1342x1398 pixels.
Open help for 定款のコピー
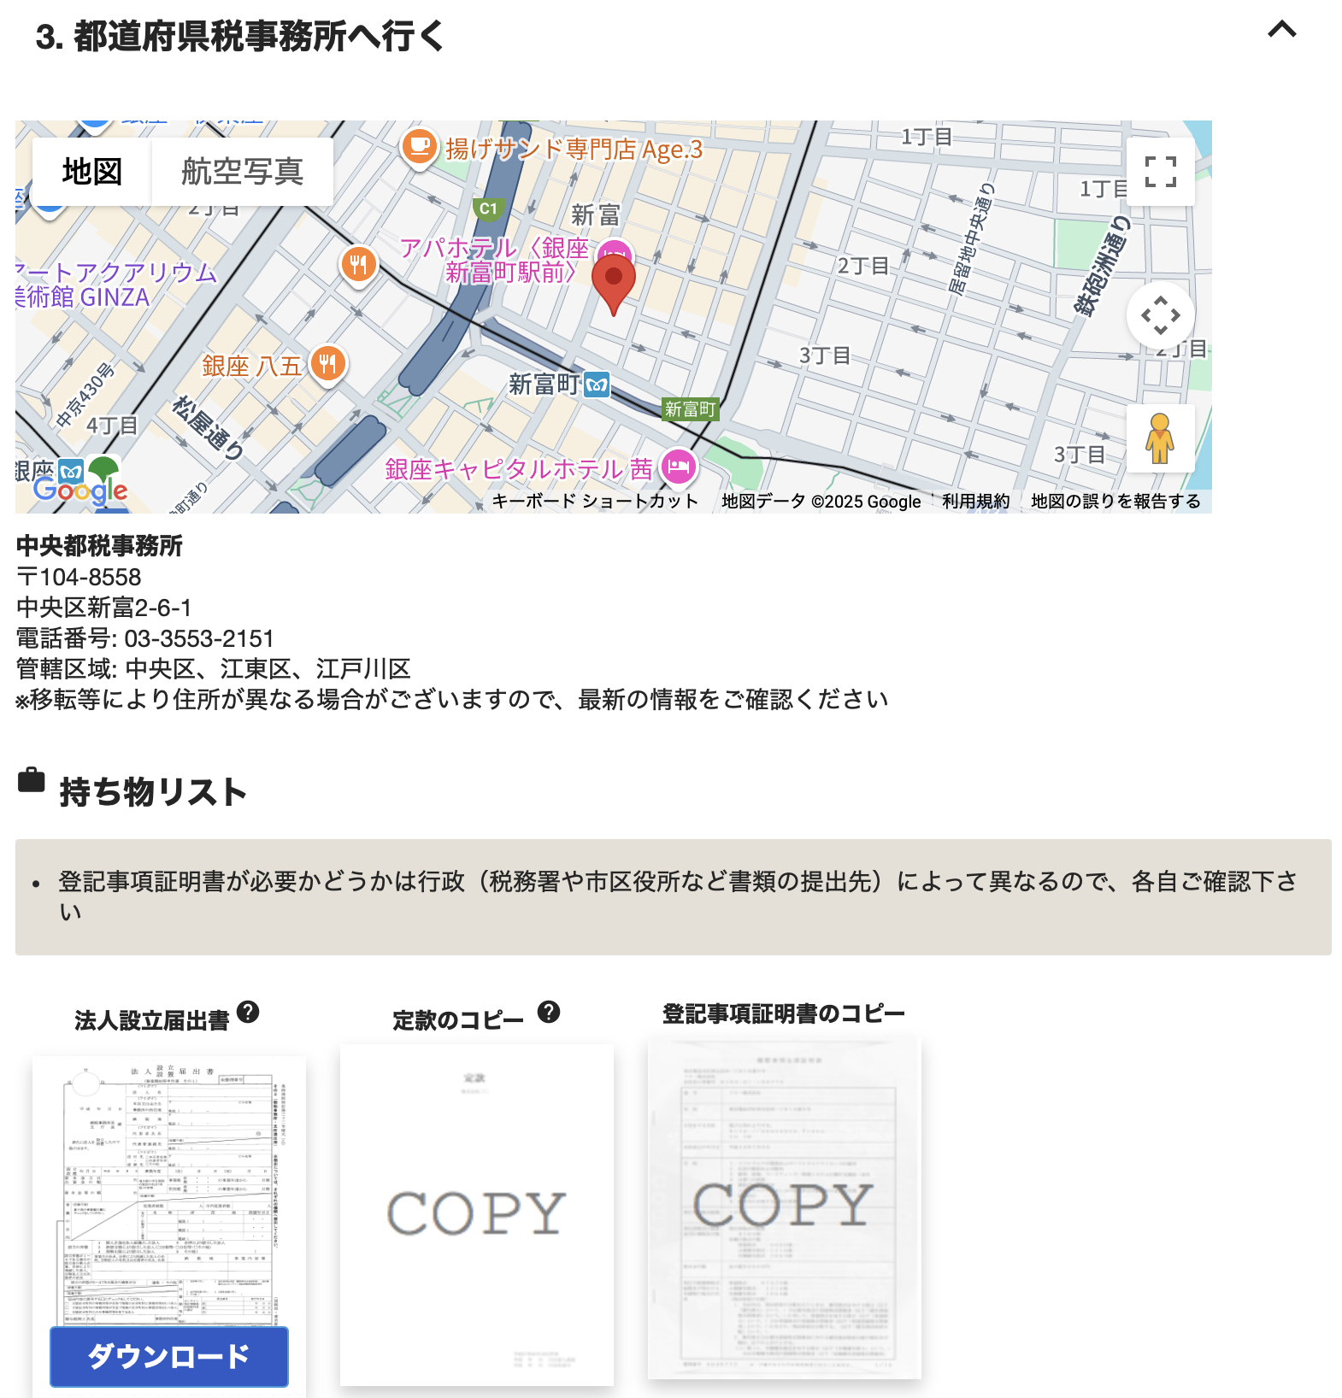549,1012
